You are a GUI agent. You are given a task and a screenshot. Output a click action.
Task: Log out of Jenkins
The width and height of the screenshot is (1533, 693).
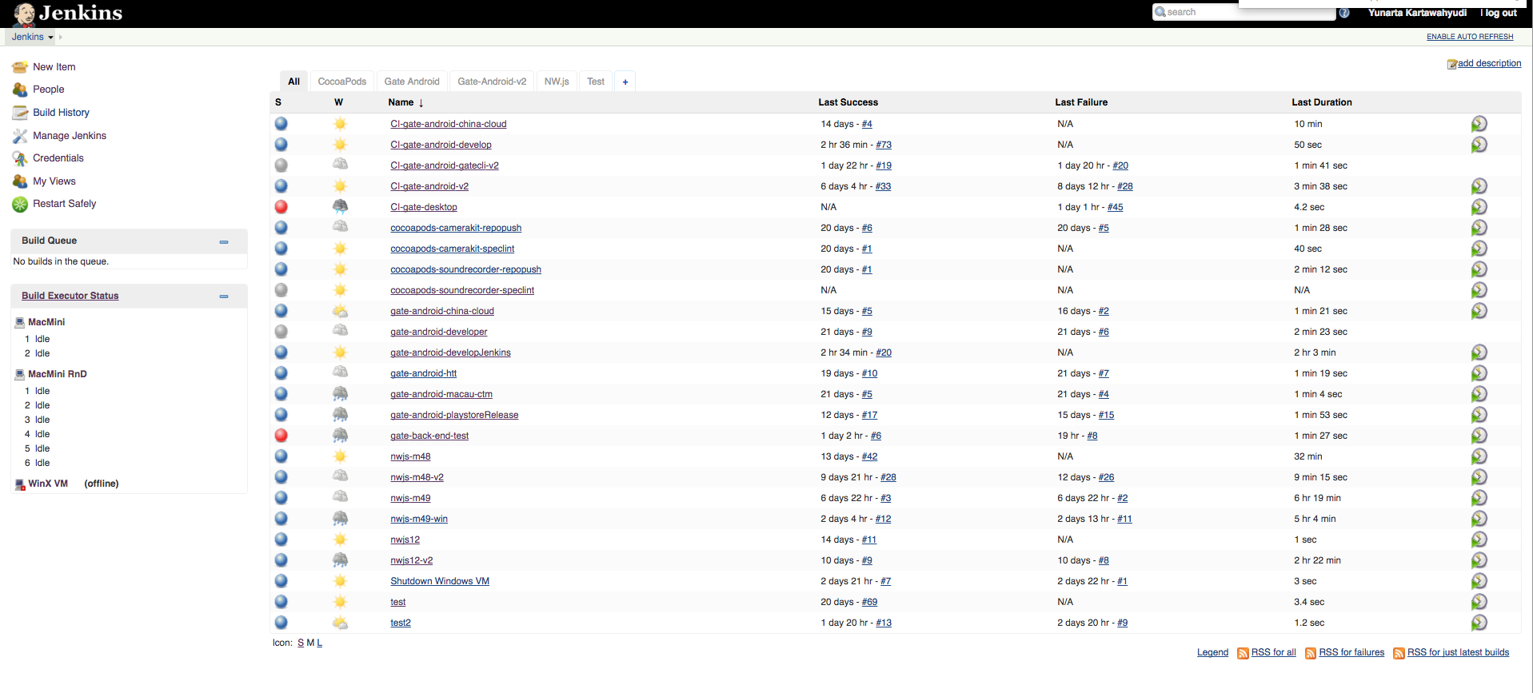tap(1500, 13)
